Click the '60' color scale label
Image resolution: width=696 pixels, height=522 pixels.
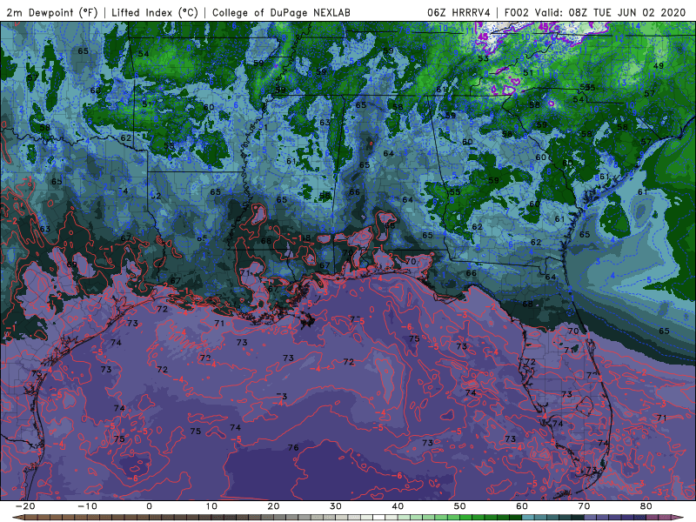tap(522, 506)
